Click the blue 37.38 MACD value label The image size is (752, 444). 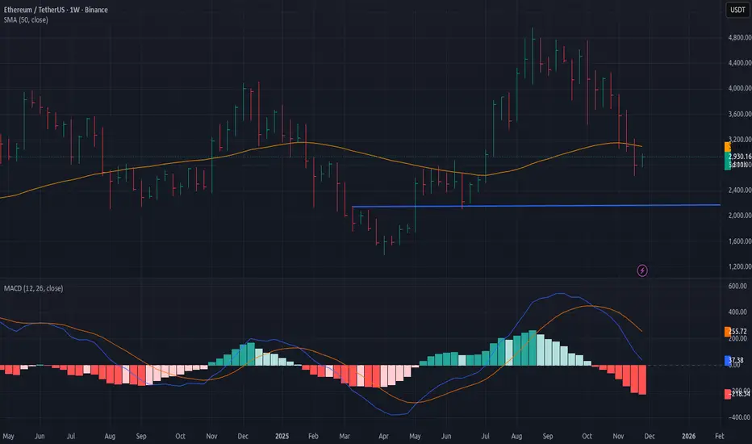(x=734, y=360)
